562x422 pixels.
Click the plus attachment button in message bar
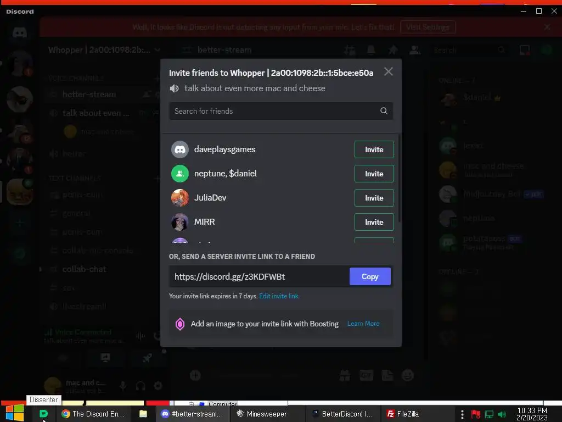pos(195,375)
